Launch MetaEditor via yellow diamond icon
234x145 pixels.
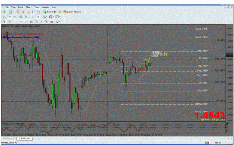(60, 12)
